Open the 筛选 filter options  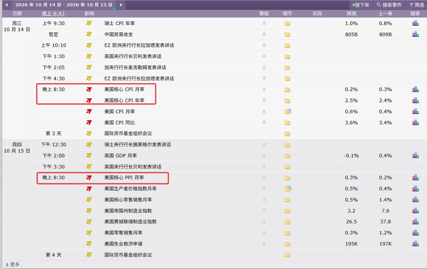417,5
